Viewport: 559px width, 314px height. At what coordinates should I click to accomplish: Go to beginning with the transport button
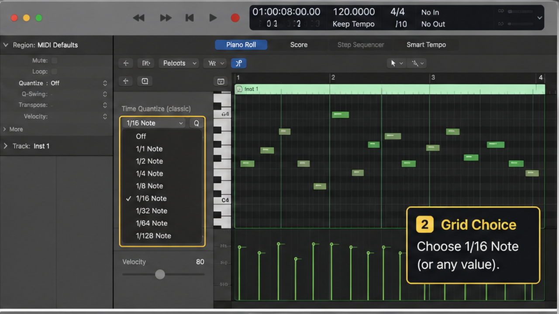[x=189, y=18]
